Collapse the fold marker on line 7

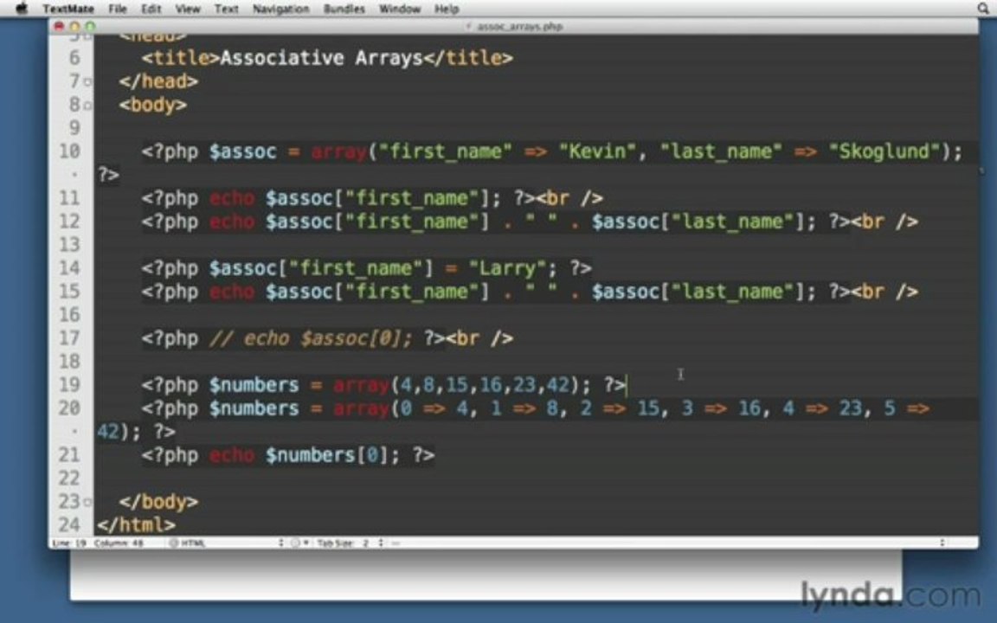(x=87, y=82)
